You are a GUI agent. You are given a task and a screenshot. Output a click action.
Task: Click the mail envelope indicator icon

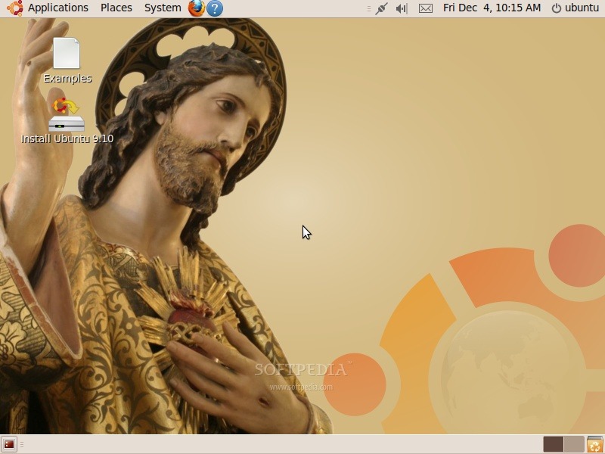[426, 8]
